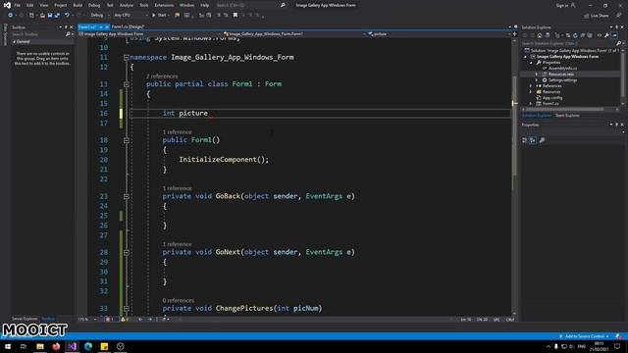This screenshot has height=353, width=628.
Task: Open the View menu
Action: [43, 5]
